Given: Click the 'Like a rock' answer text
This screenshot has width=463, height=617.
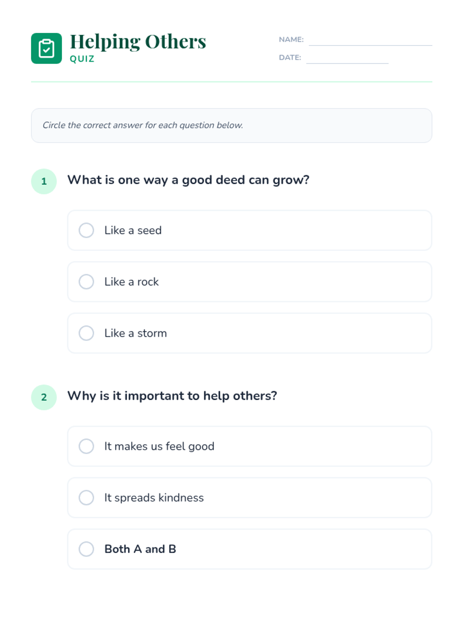Looking at the screenshot, I should 131,282.
